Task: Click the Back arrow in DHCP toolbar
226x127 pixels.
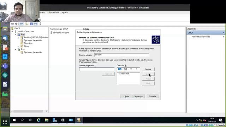Action: pos(13,24)
